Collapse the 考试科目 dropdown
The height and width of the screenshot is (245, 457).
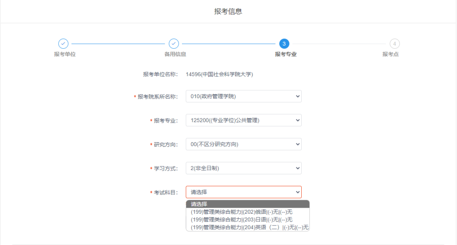click(x=244, y=192)
